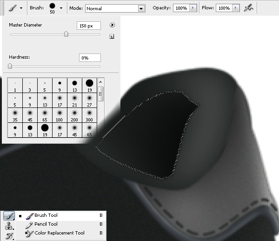Open the Opacity slider arrow

pos(193,8)
